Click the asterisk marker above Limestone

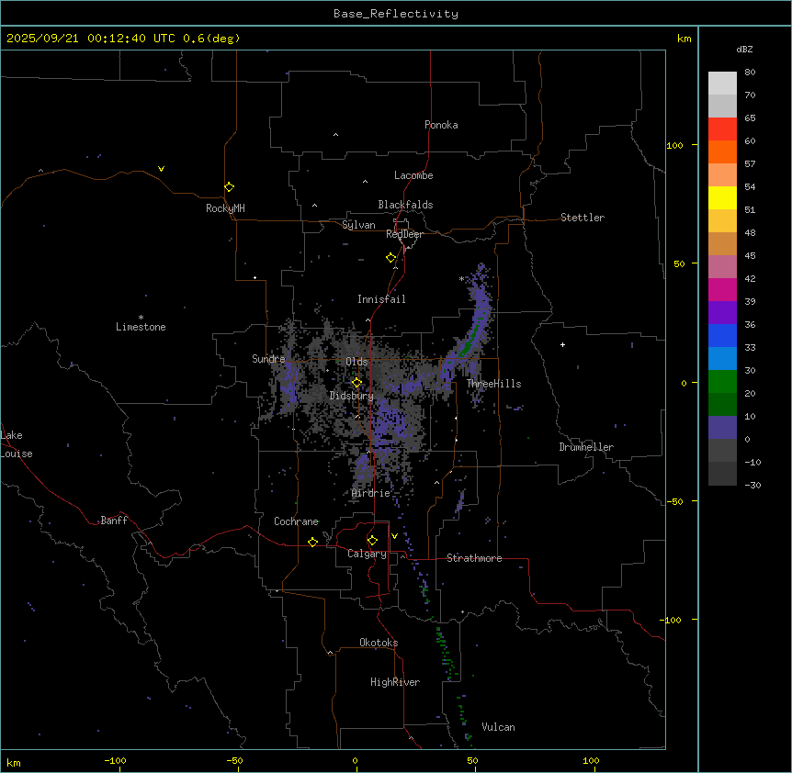[141, 318]
